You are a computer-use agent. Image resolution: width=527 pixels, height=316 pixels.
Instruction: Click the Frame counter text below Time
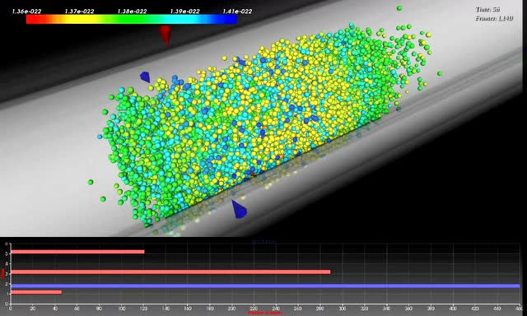pyautogui.click(x=494, y=18)
